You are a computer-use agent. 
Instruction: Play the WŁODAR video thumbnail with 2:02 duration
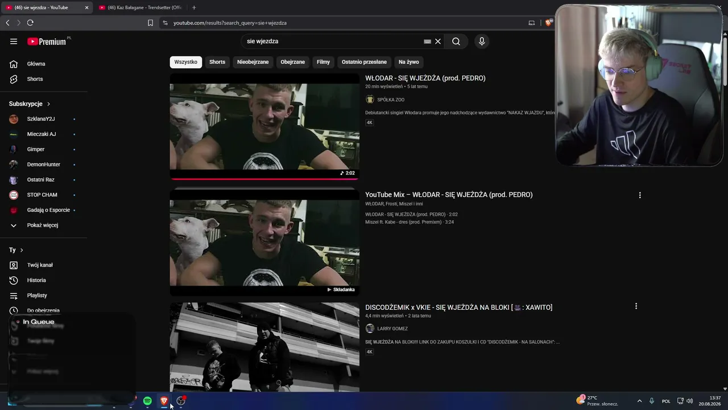(x=264, y=126)
